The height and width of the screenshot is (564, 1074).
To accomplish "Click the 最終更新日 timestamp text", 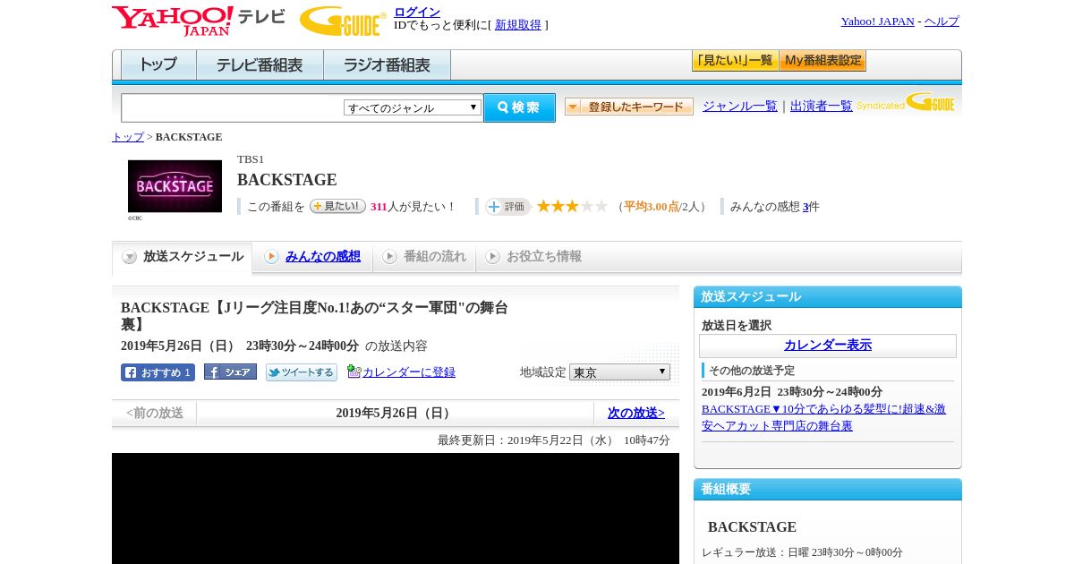I will [x=554, y=440].
